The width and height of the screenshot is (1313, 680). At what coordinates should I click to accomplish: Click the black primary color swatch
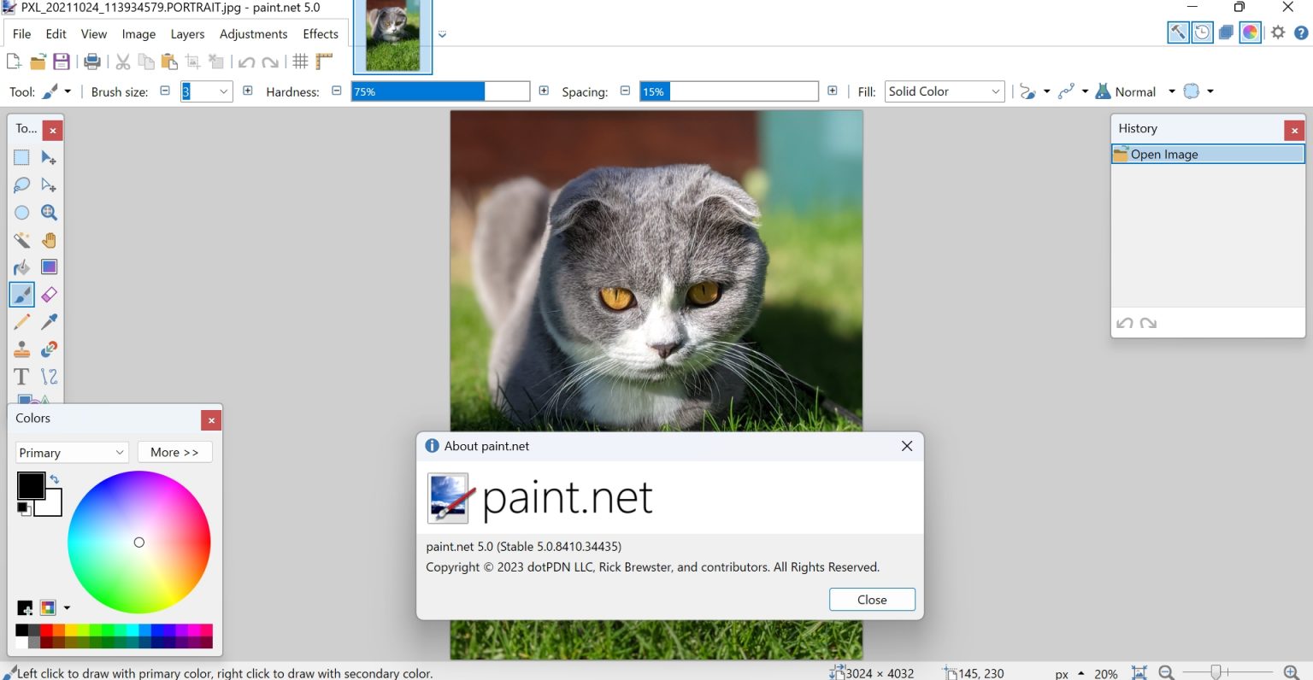pyautogui.click(x=31, y=485)
